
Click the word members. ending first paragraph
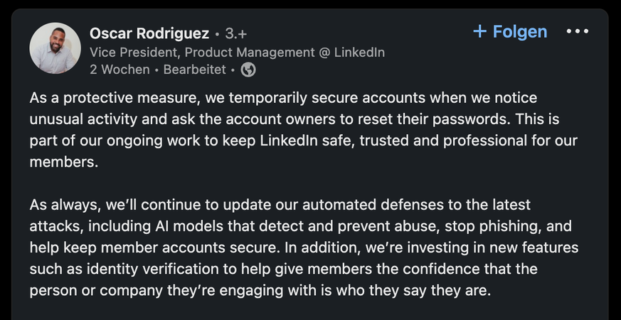tap(64, 162)
